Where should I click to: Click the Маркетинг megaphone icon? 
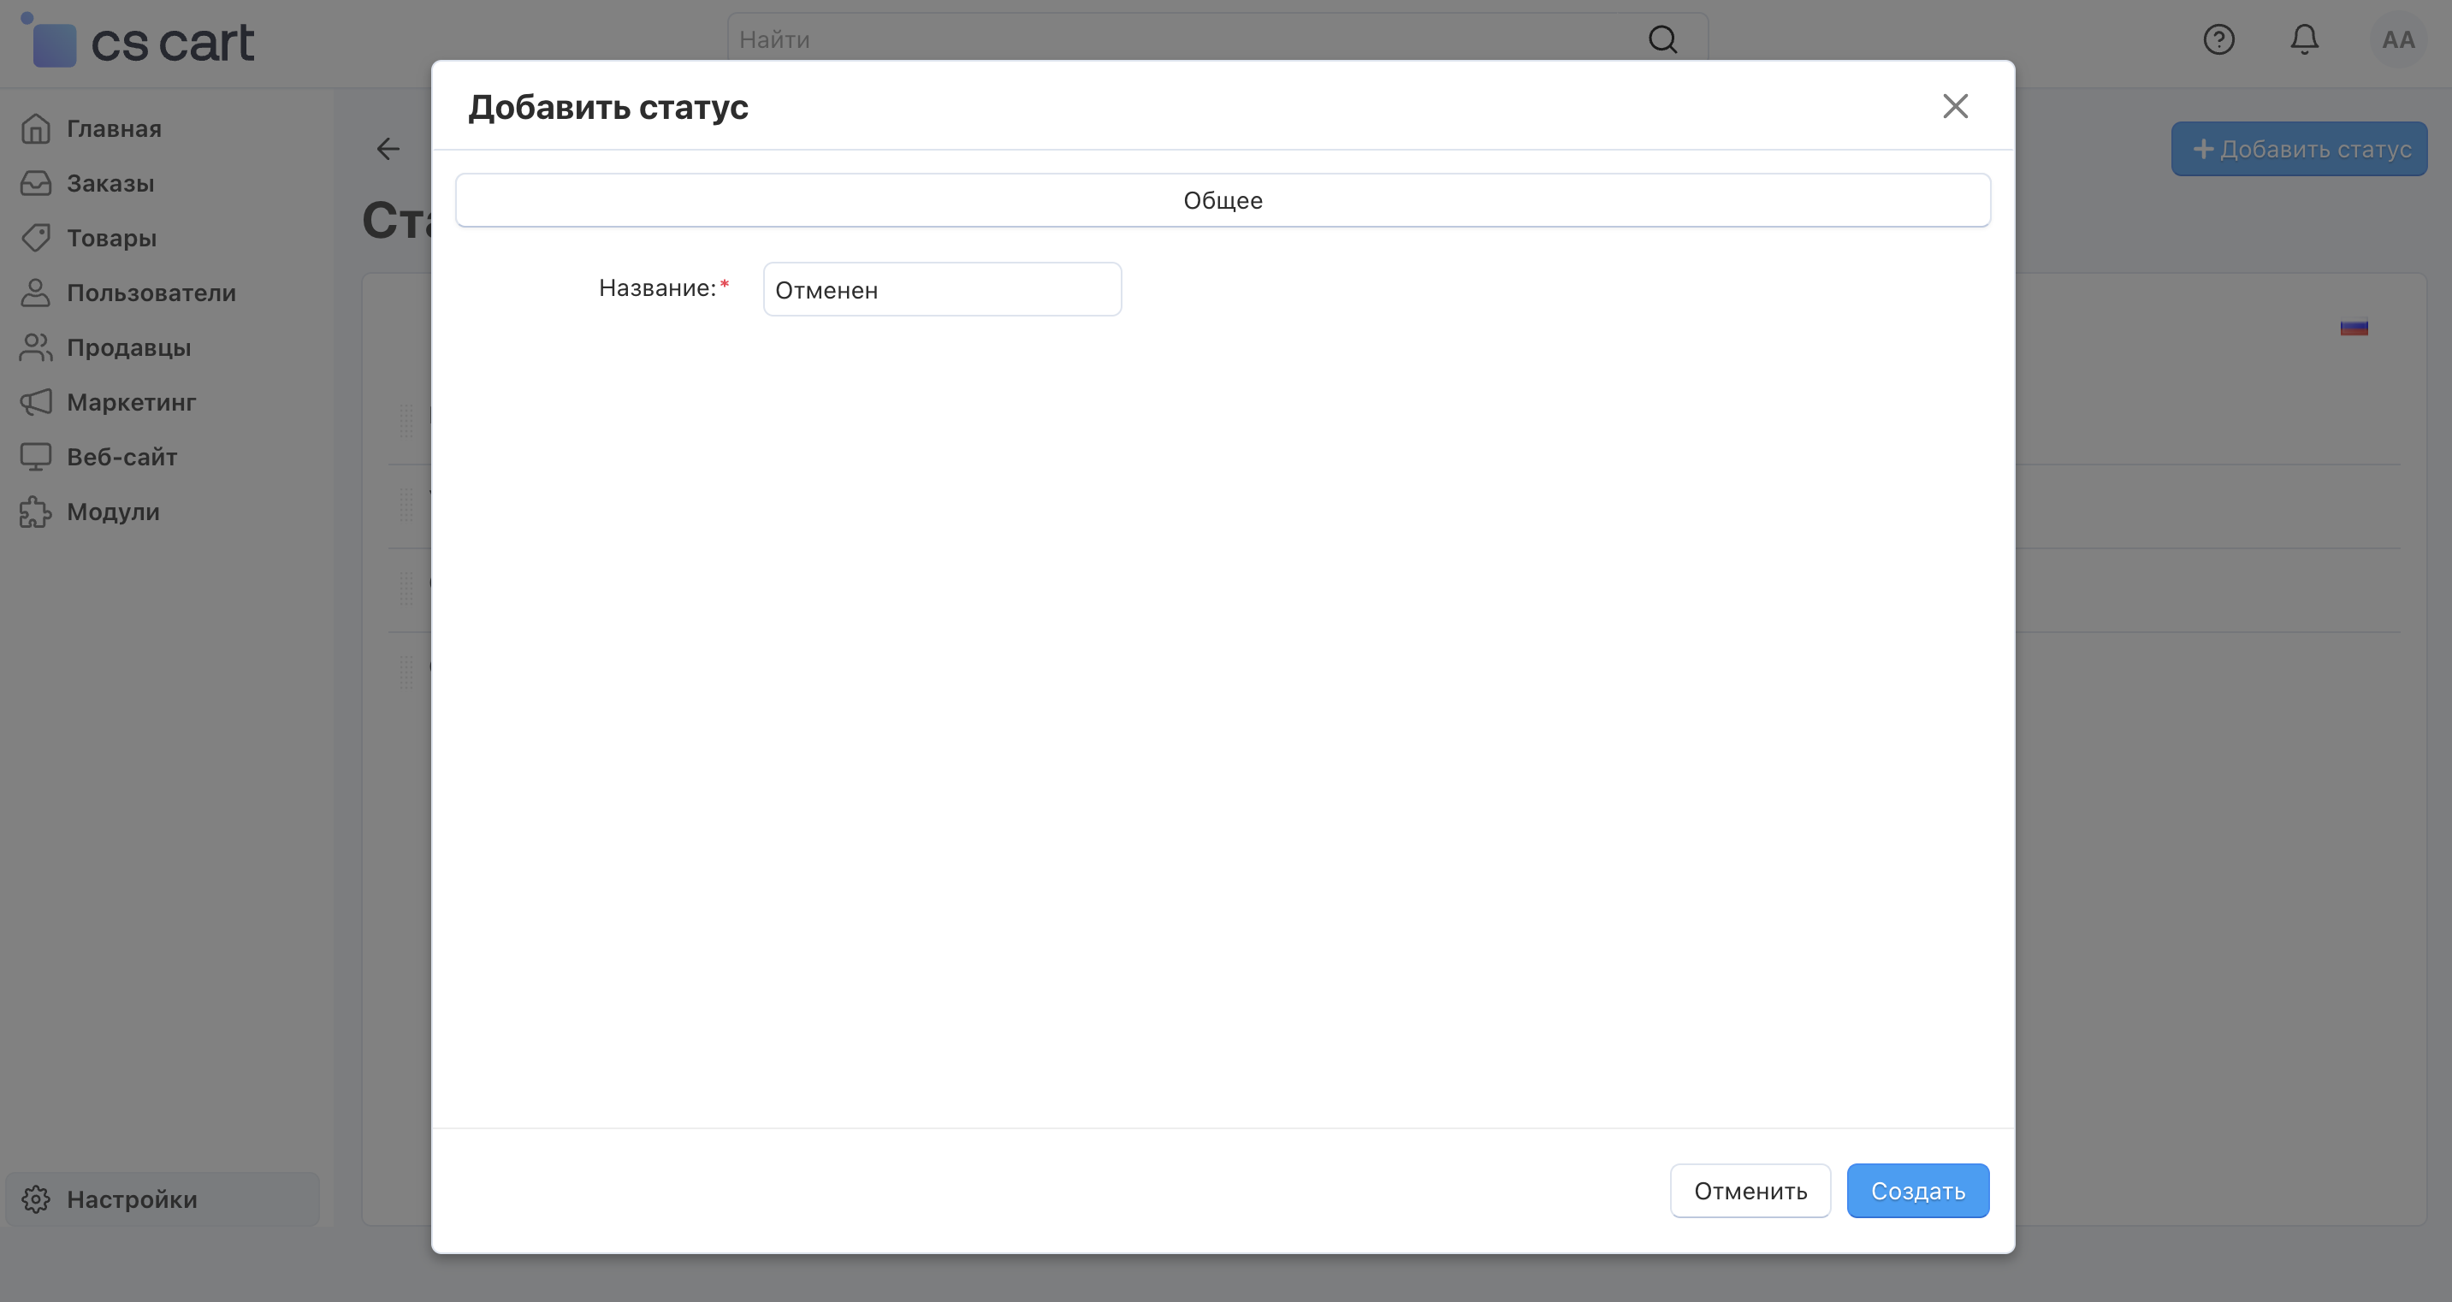[35, 402]
